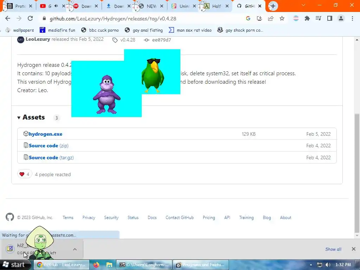Open the volume speaker tray icon
This screenshot has height=270, width=360.
click(328, 265)
